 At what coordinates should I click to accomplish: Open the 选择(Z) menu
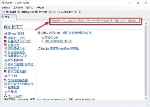[30, 8]
